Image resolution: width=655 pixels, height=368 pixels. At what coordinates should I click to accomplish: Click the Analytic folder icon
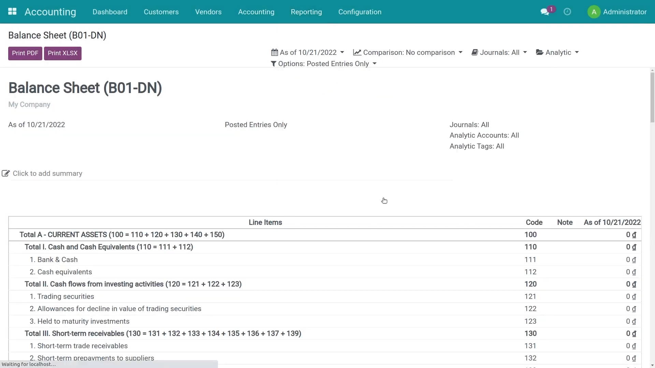[539, 52]
